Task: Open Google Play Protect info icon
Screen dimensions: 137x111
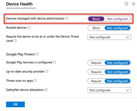Action: [x=37, y=54]
